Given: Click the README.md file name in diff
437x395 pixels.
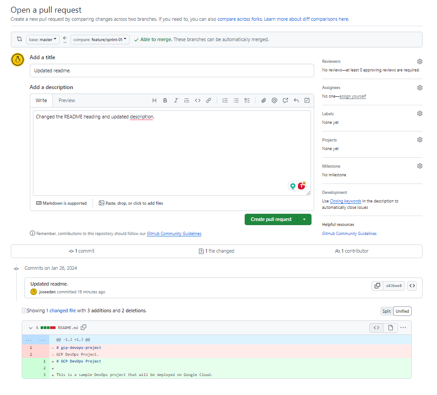Looking at the screenshot, I should [x=68, y=328].
